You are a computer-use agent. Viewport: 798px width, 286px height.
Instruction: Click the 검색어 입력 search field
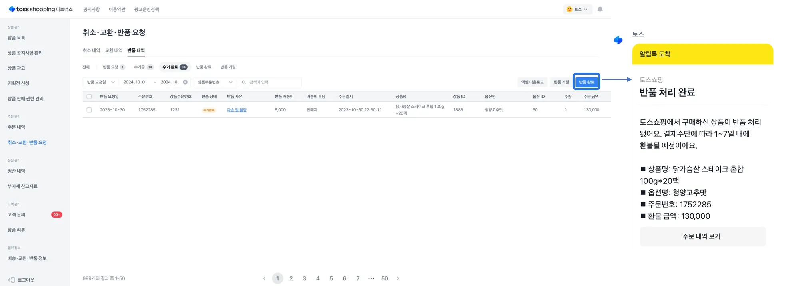pyautogui.click(x=274, y=82)
